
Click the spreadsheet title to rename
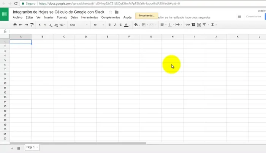59,12
